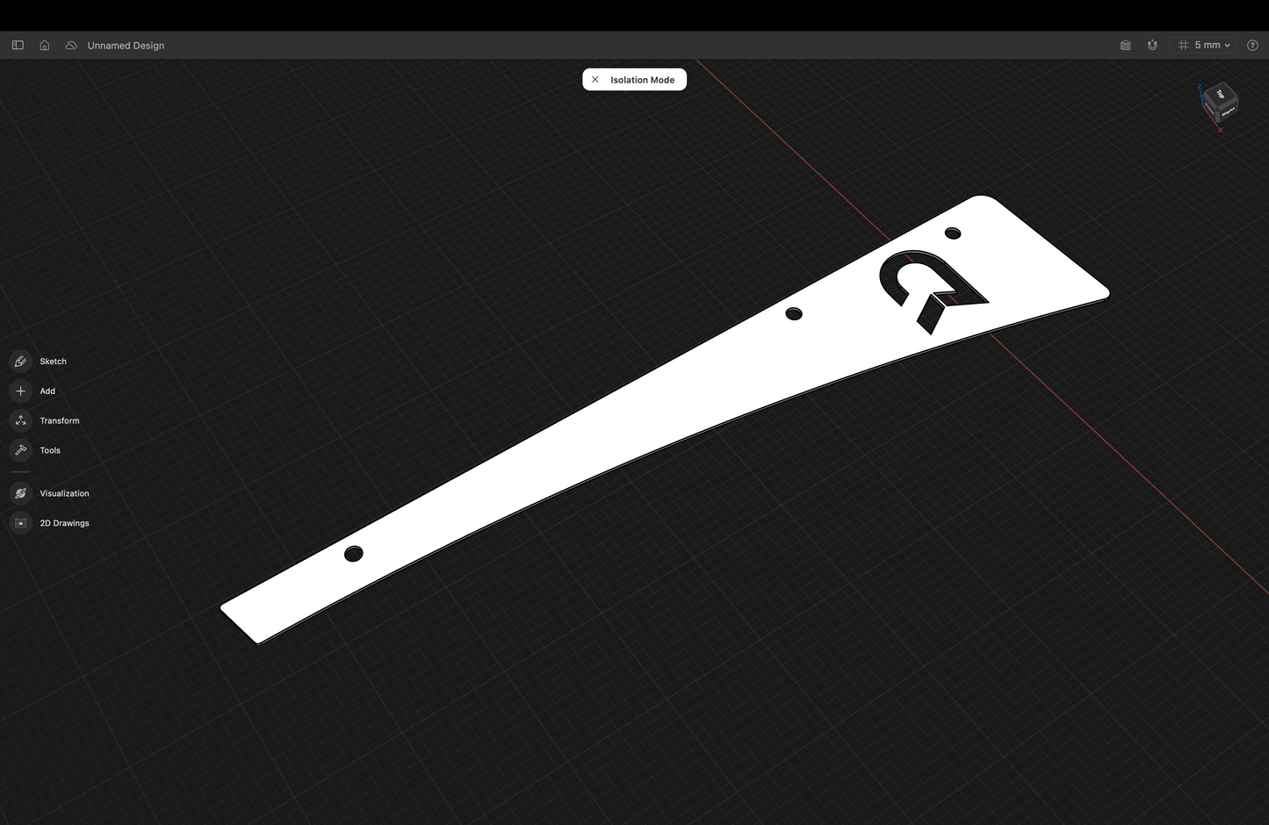Viewport: 1269px width, 825px height.
Task: Select the Top face of the view cube
Action: point(1220,94)
